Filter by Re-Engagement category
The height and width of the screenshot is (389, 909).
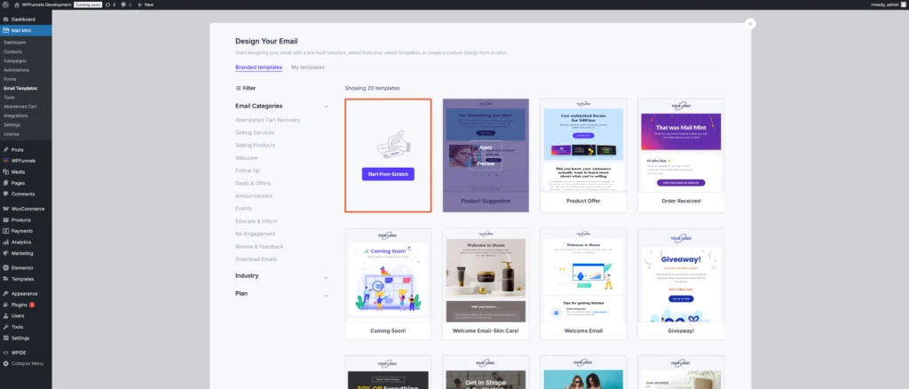255,234
